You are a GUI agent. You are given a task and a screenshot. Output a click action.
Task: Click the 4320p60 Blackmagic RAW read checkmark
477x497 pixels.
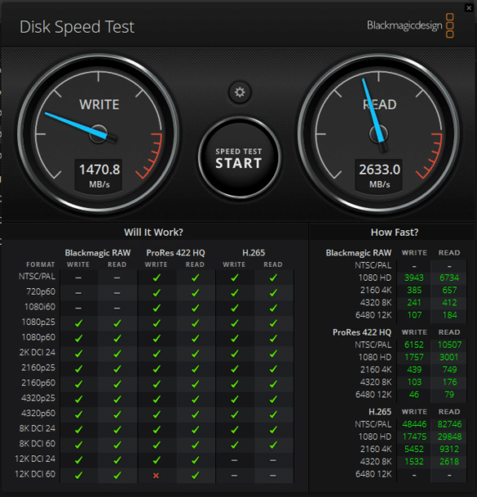tap(117, 415)
